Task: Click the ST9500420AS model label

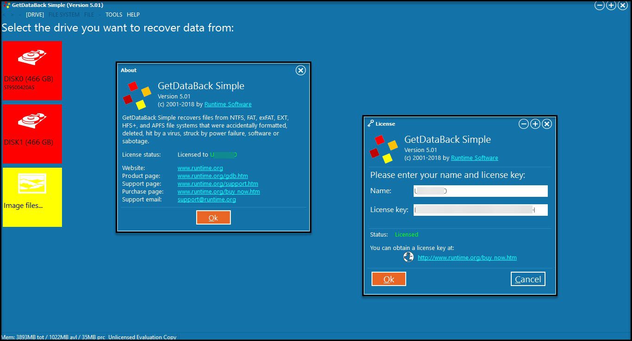Action: 19,87
